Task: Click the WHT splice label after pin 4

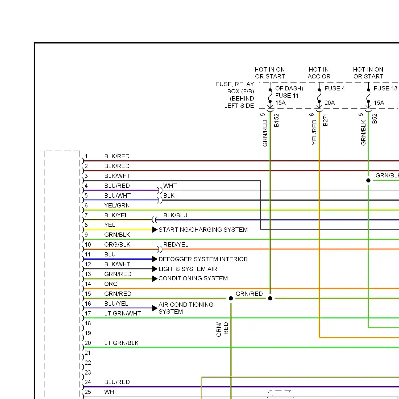Action: pyautogui.click(x=170, y=186)
